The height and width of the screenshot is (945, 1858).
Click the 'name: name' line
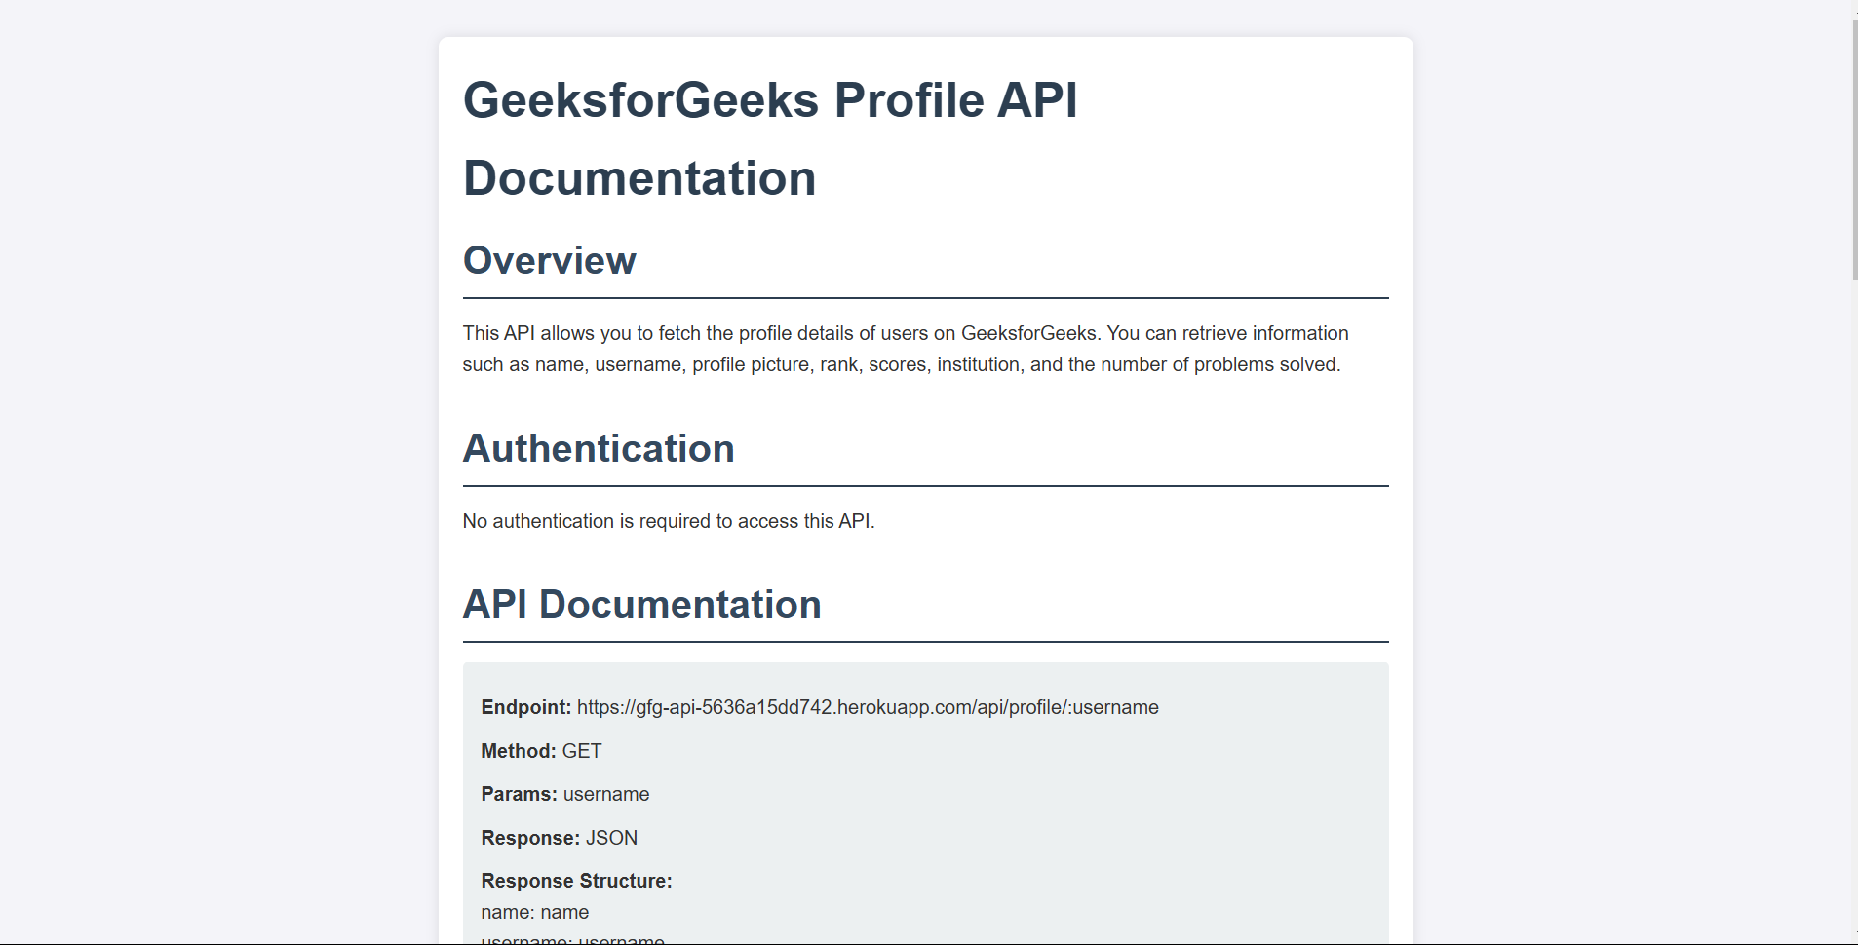(535, 913)
